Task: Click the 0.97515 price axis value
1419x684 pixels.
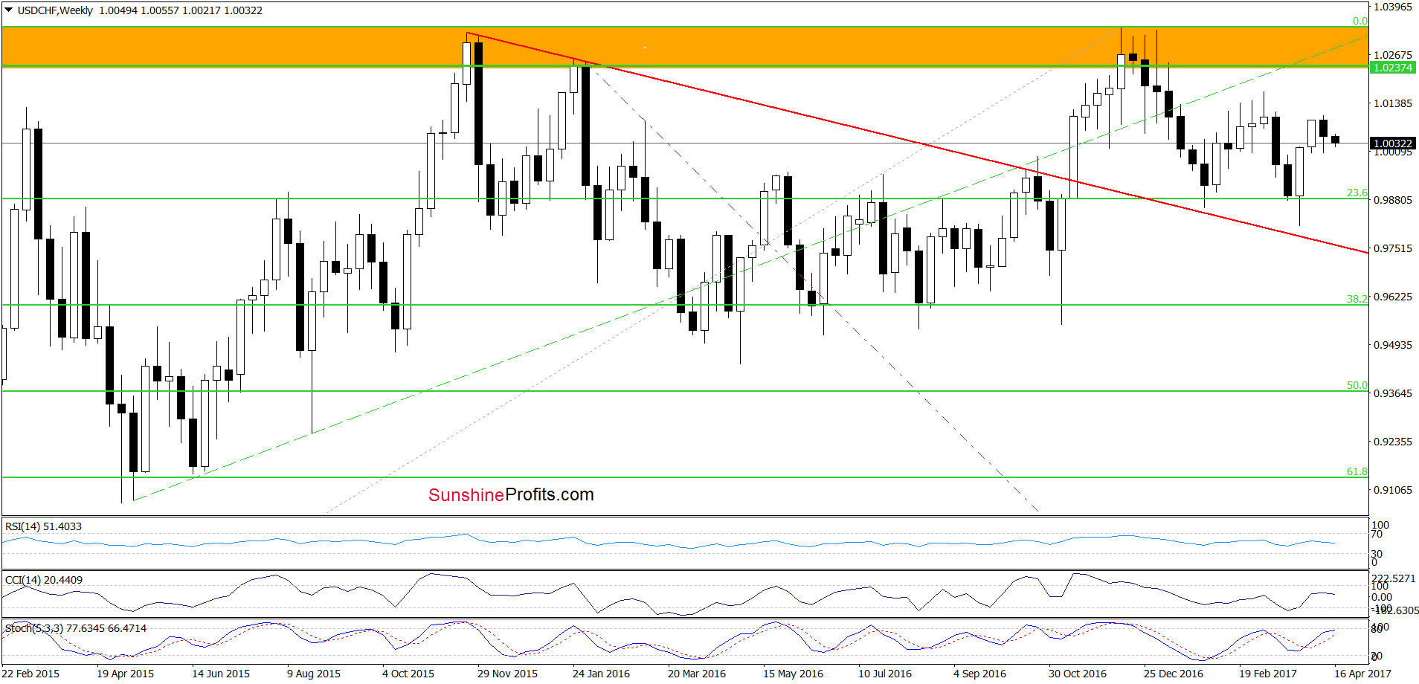Action: pyautogui.click(x=1392, y=248)
